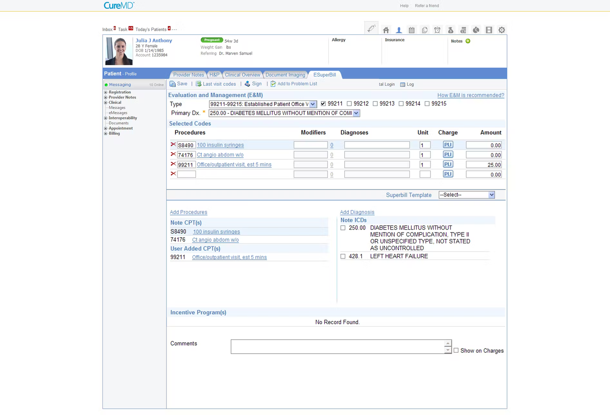Viewport: 610px width, 415px height.
Task: Open the pie chart reports icon
Action: point(476,30)
